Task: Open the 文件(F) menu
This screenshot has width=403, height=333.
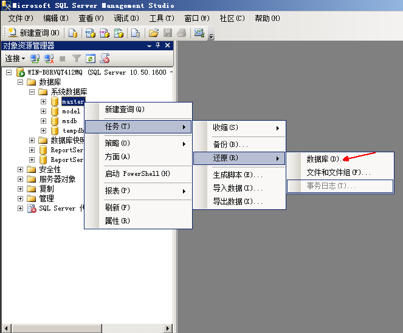Action: tap(21, 18)
